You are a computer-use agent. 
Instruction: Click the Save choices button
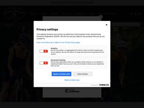click(x=82, y=74)
